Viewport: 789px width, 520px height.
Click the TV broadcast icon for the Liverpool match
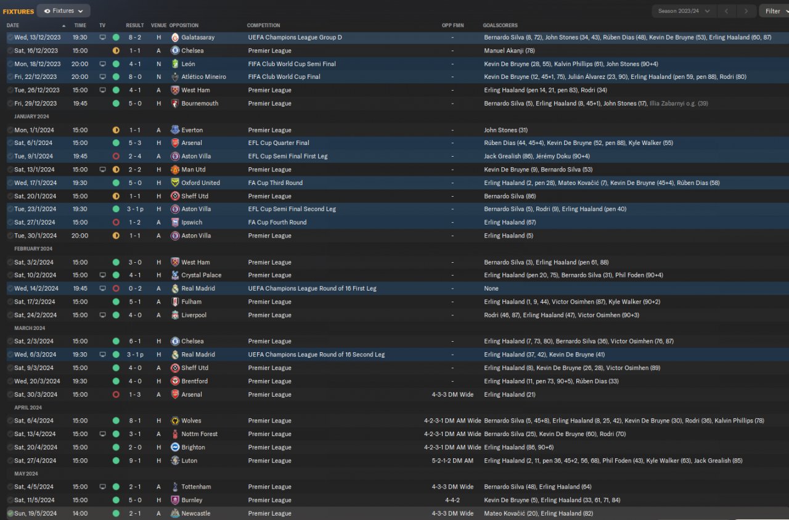102,315
